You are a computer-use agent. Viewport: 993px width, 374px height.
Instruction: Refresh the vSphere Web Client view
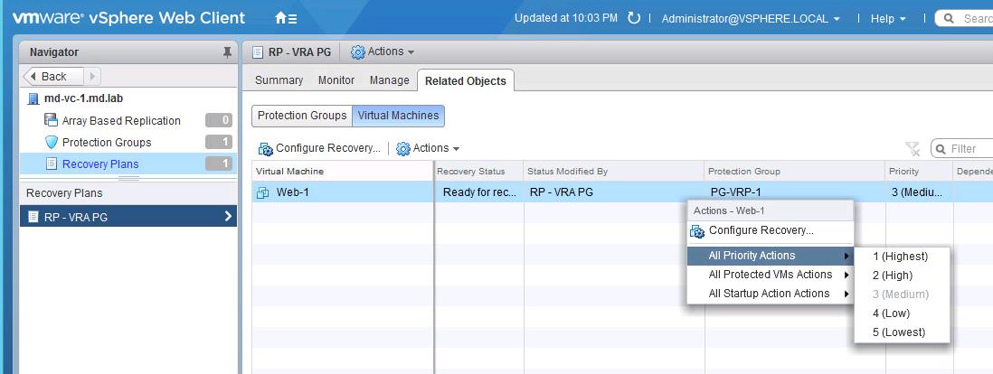tap(633, 18)
